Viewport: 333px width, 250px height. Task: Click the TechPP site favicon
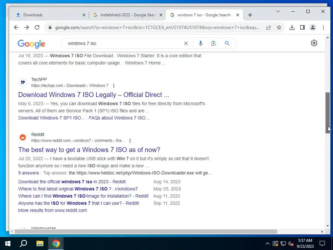point(23,82)
